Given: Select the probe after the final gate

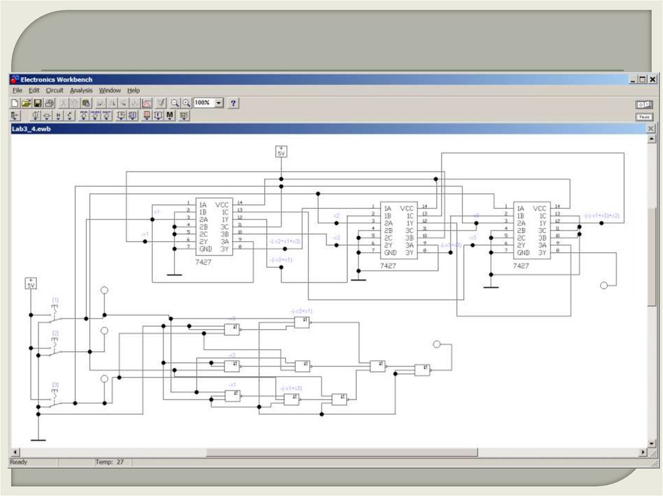Looking at the screenshot, I should click(x=437, y=344).
